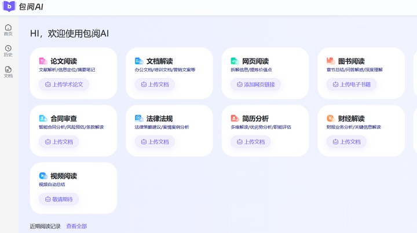Image resolution: width=417 pixels, height=233 pixels.
Task: Open 历史 in the sidebar
Action: point(8,51)
